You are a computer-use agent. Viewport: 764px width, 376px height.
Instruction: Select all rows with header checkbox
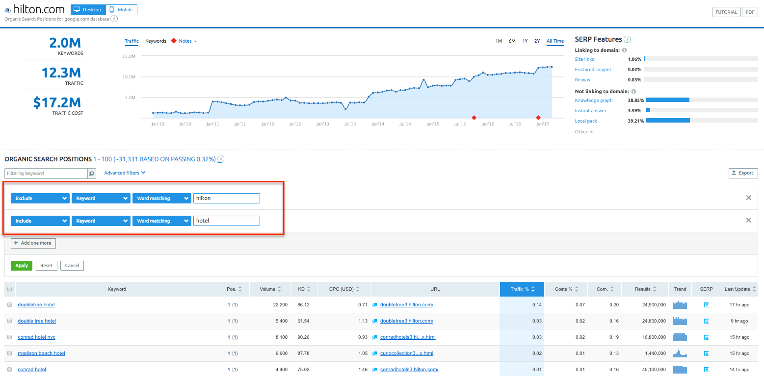point(9,289)
